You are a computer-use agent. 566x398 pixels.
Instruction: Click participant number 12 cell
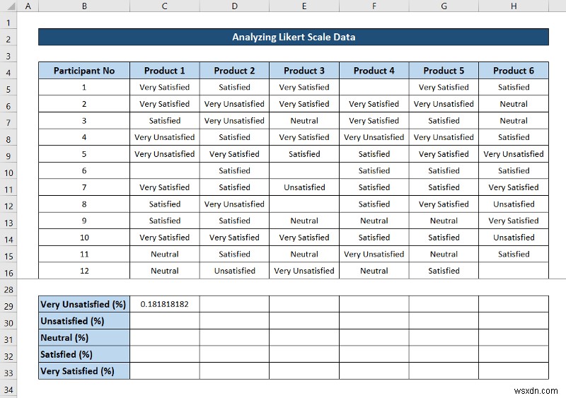click(84, 271)
